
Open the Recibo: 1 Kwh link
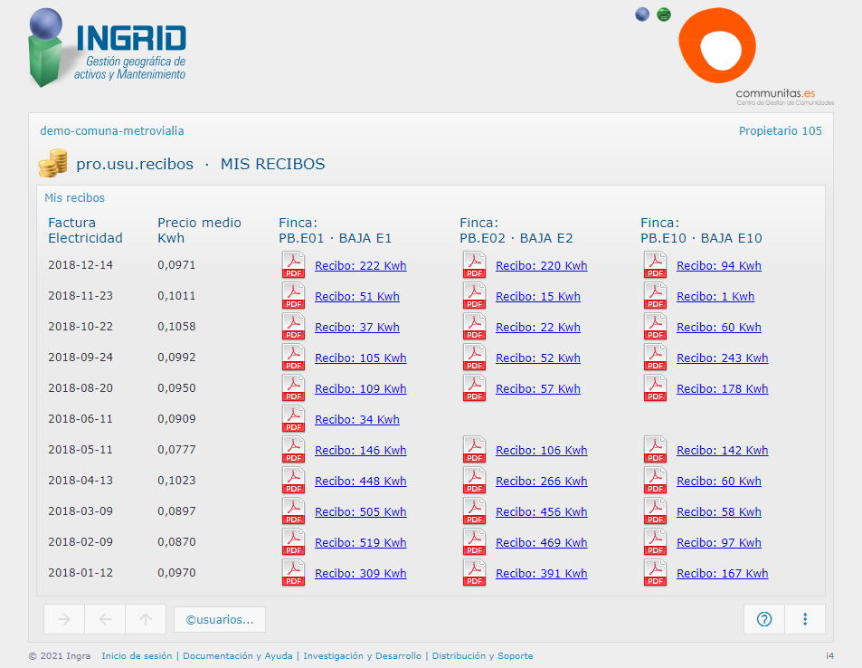(x=715, y=297)
